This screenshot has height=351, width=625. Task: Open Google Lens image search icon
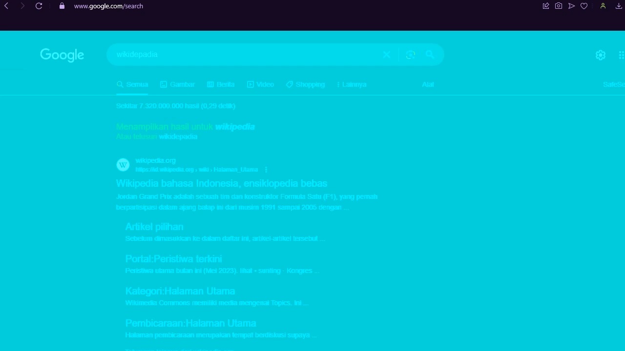(411, 55)
